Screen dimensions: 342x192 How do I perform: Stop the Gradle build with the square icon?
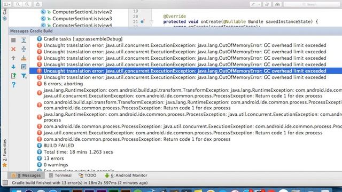13,40
